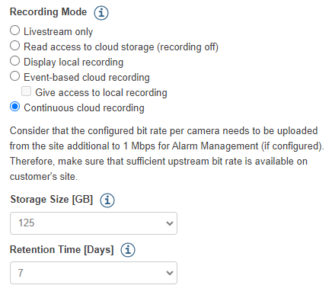
Task: Open the Recording Mode info icon
Action: pyautogui.click(x=101, y=12)
